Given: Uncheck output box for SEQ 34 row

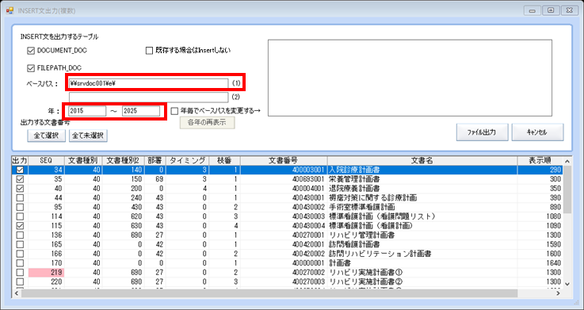Looking at the screenshot, I should (x=20, y=170).
